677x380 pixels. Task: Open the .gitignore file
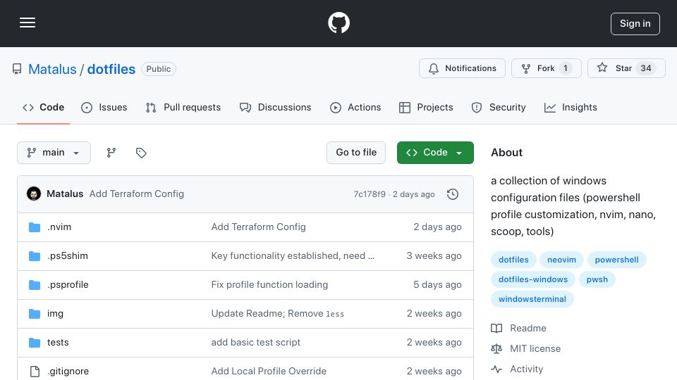point(68,372)
